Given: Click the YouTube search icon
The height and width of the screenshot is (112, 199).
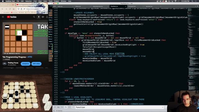Looking at the screenshot, I should [x=34, y=17].
